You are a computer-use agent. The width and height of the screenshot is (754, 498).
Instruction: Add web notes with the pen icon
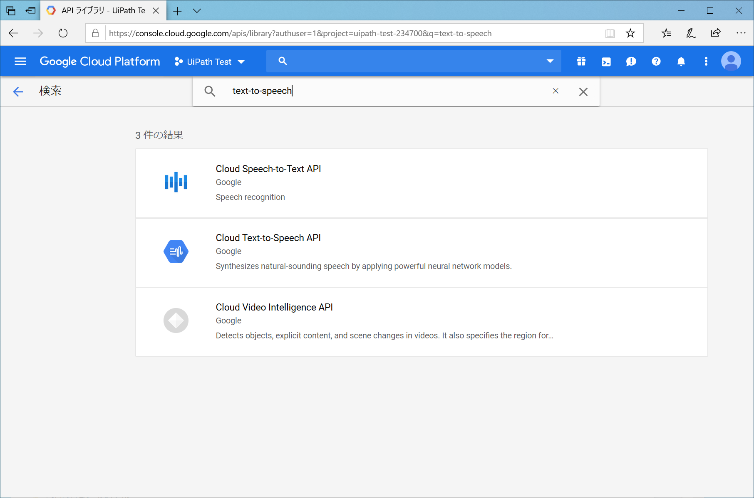coord(691,33)
